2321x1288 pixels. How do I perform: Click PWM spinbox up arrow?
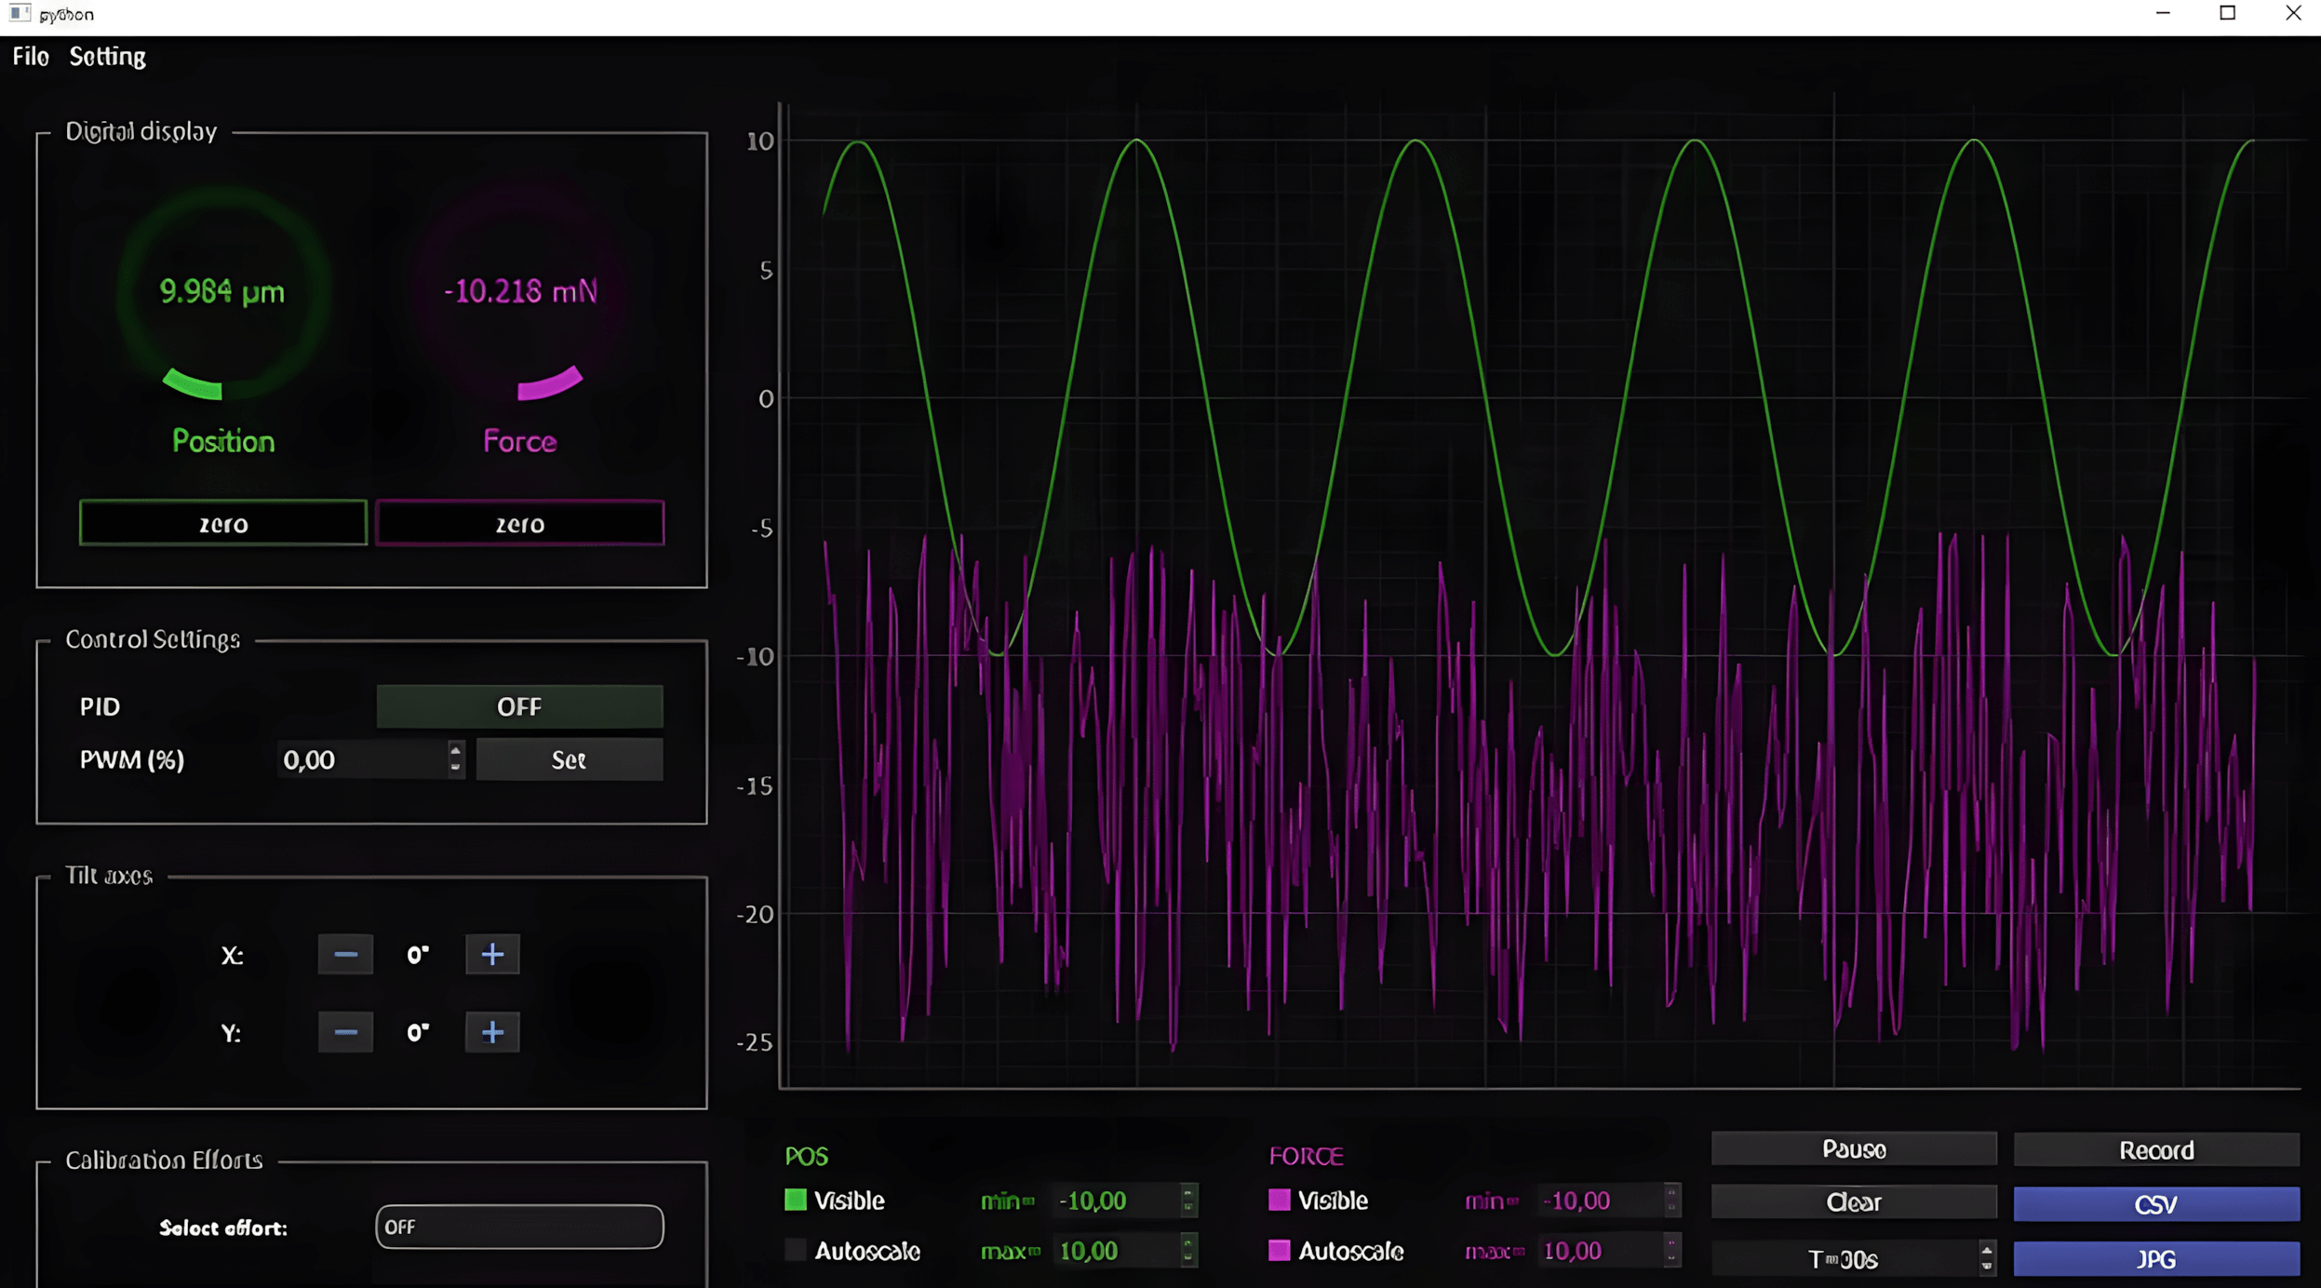tap(455, 750)
